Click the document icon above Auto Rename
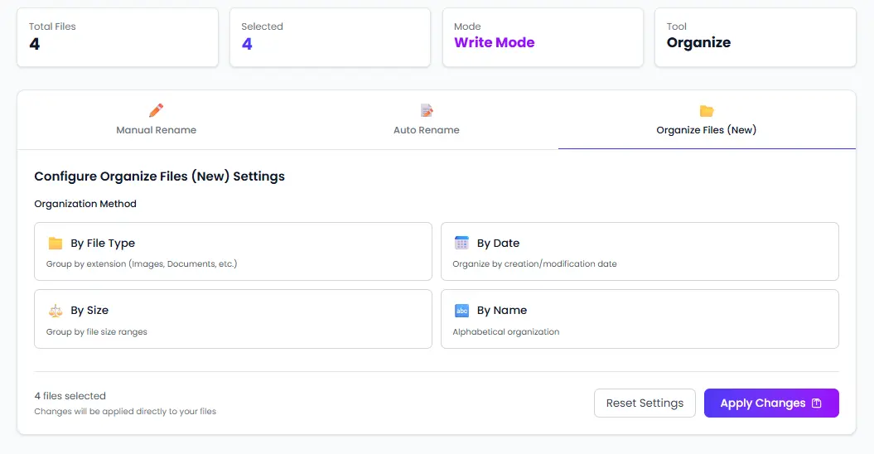Viewport: 874px width, 454px height. click(x=427, y=110)
